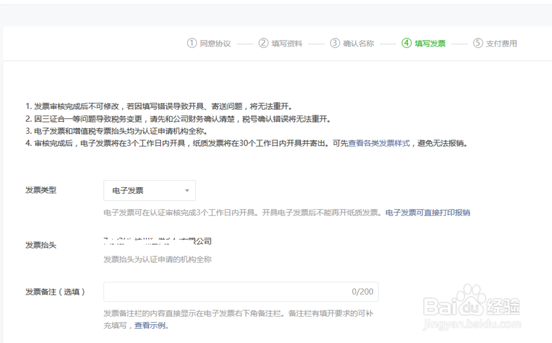The image size is (552, 343).
Task: Click the dropdown arrow beside 电子发票
Action: click(x=186, y=191)
